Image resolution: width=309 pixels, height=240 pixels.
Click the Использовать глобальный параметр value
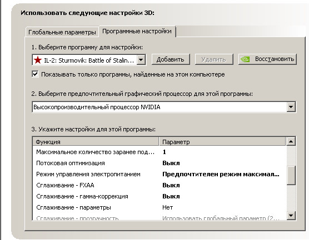point(221,218)
